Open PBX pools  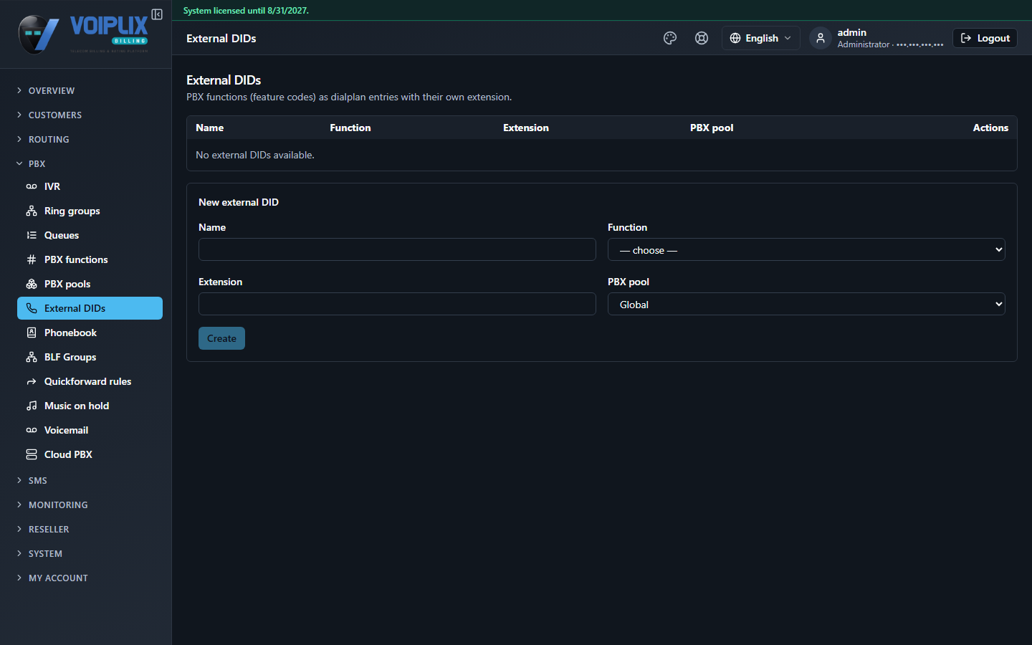point(90,284)
